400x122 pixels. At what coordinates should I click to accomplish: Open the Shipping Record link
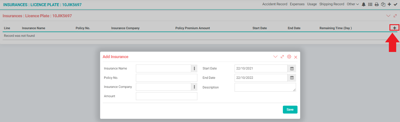click(x=332, y=4)
